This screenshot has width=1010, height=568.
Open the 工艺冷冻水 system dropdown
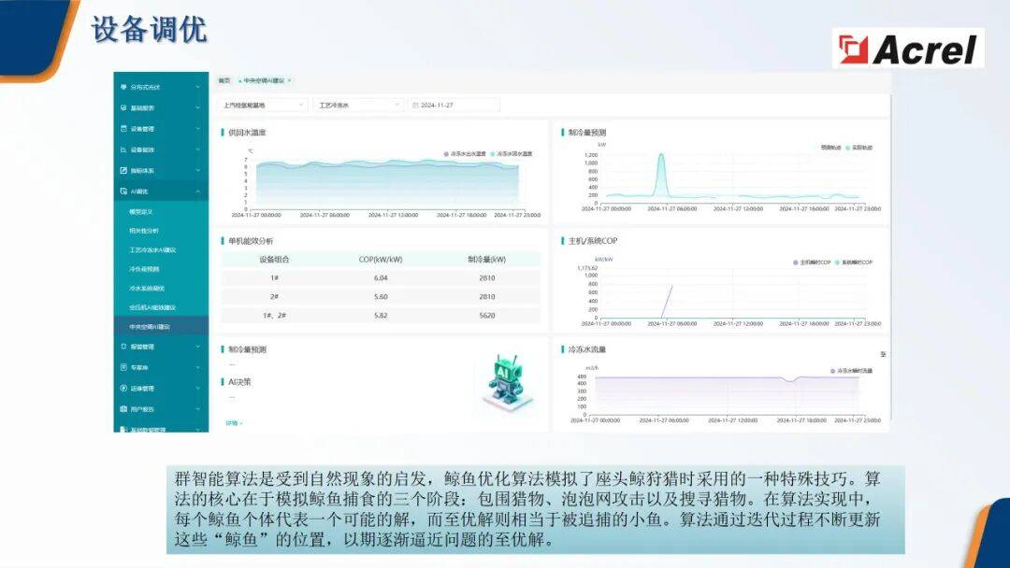pos(358,106)
